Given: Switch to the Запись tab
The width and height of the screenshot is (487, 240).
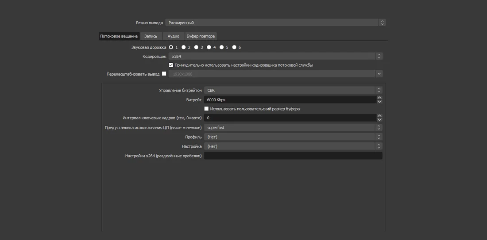Looking at the screenshot, I should point(151,36).
